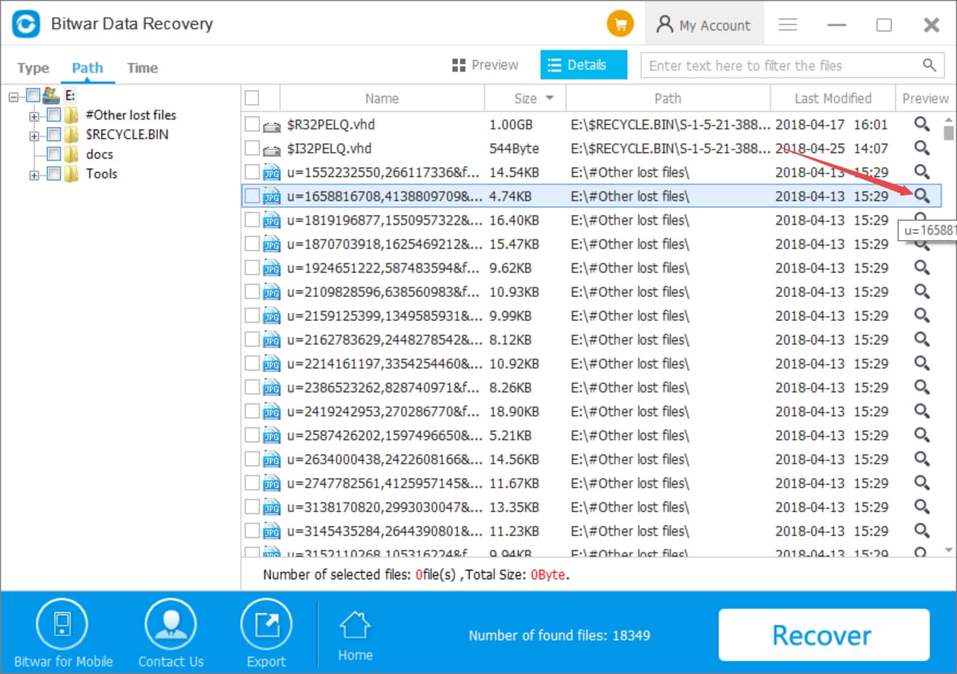Image resolution: width=957 pixels, height=674 pixels.
Task: Preview file u=2747782561 with magnifier icon
Action: tap(921, 483)
